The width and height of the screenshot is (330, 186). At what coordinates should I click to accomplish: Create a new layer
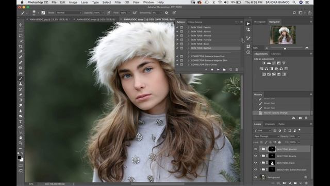tap(301, 183)
